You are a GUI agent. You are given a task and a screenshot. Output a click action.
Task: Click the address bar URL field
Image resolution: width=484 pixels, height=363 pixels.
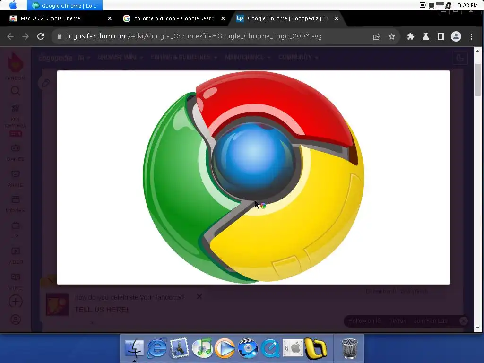coord(194,36)
